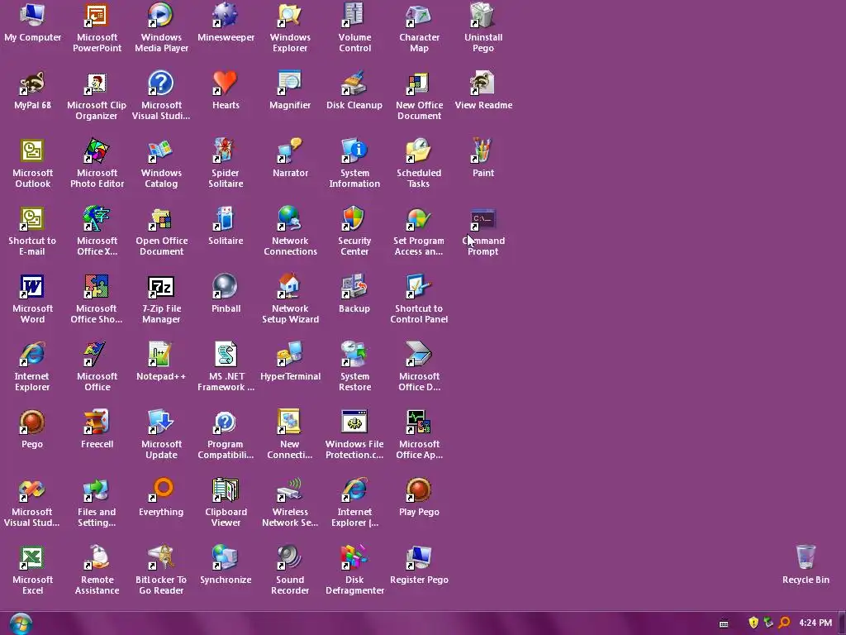Click the View Readme icon
The height and width of the screenshot is (635, 846).
(482, 84)
